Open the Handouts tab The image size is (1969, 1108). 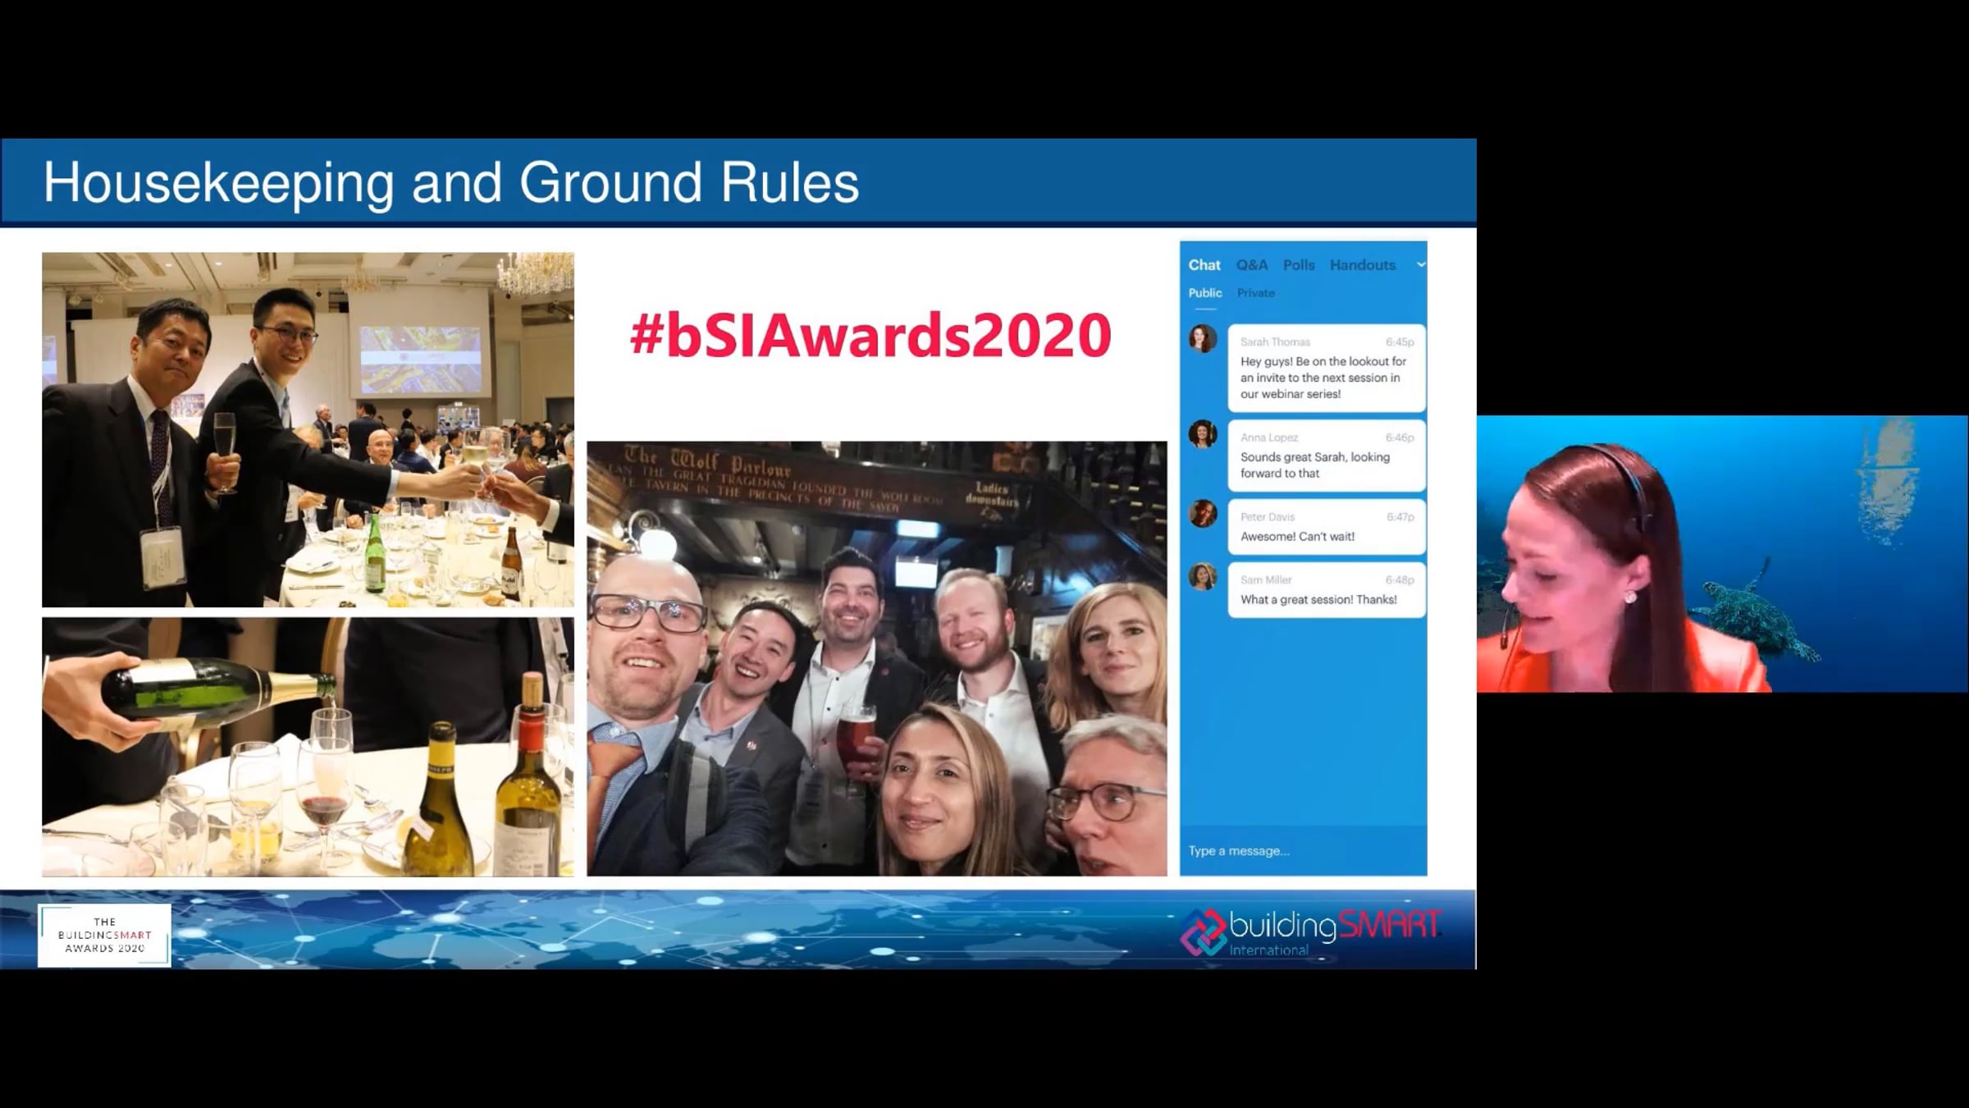click(1363, 265)
